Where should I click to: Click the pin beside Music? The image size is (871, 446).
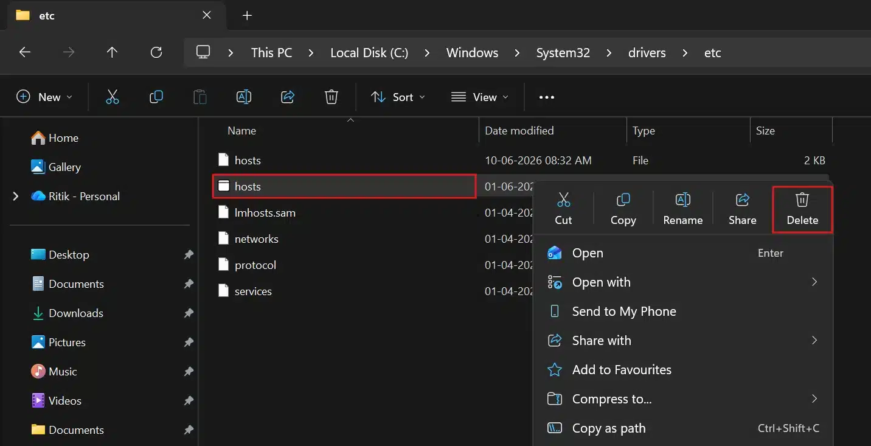click(x=189, y=372)
